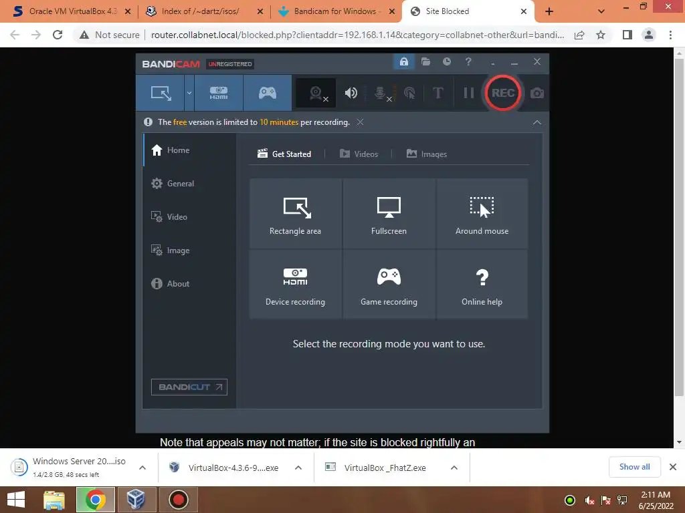Viewport: 685px width, 513px height.
Task: Toggle Chrome side panel icon
Action: (x=627, y=35)
